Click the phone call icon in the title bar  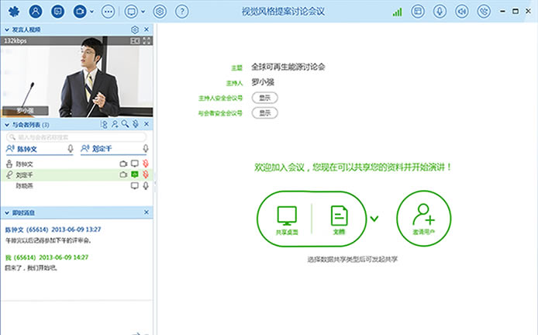(x=484, y=12)
